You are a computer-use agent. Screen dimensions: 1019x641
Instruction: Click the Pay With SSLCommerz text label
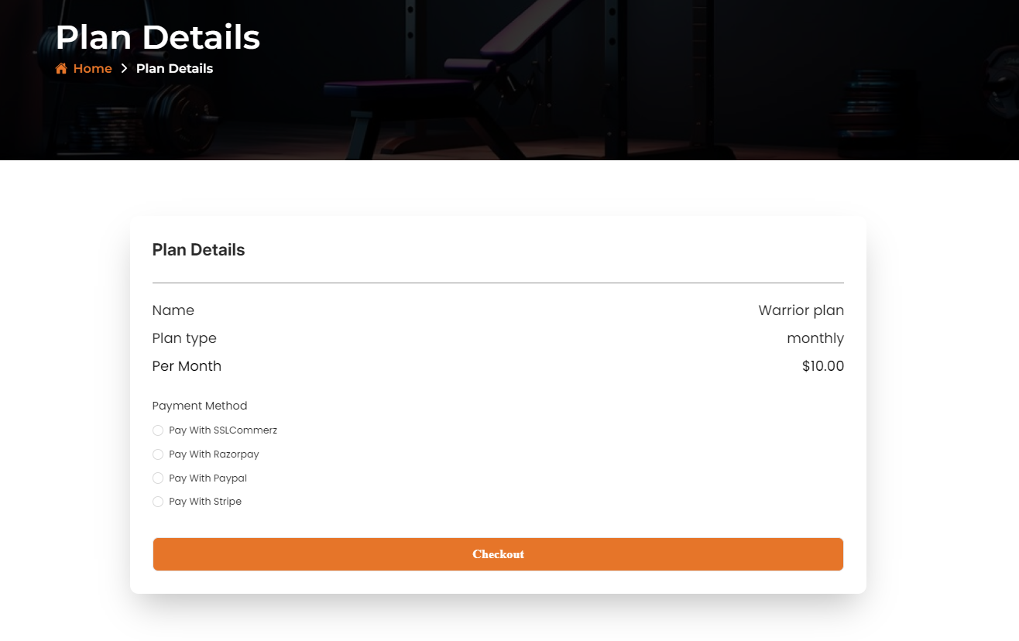pyautogui.click(x=222, y=430)
